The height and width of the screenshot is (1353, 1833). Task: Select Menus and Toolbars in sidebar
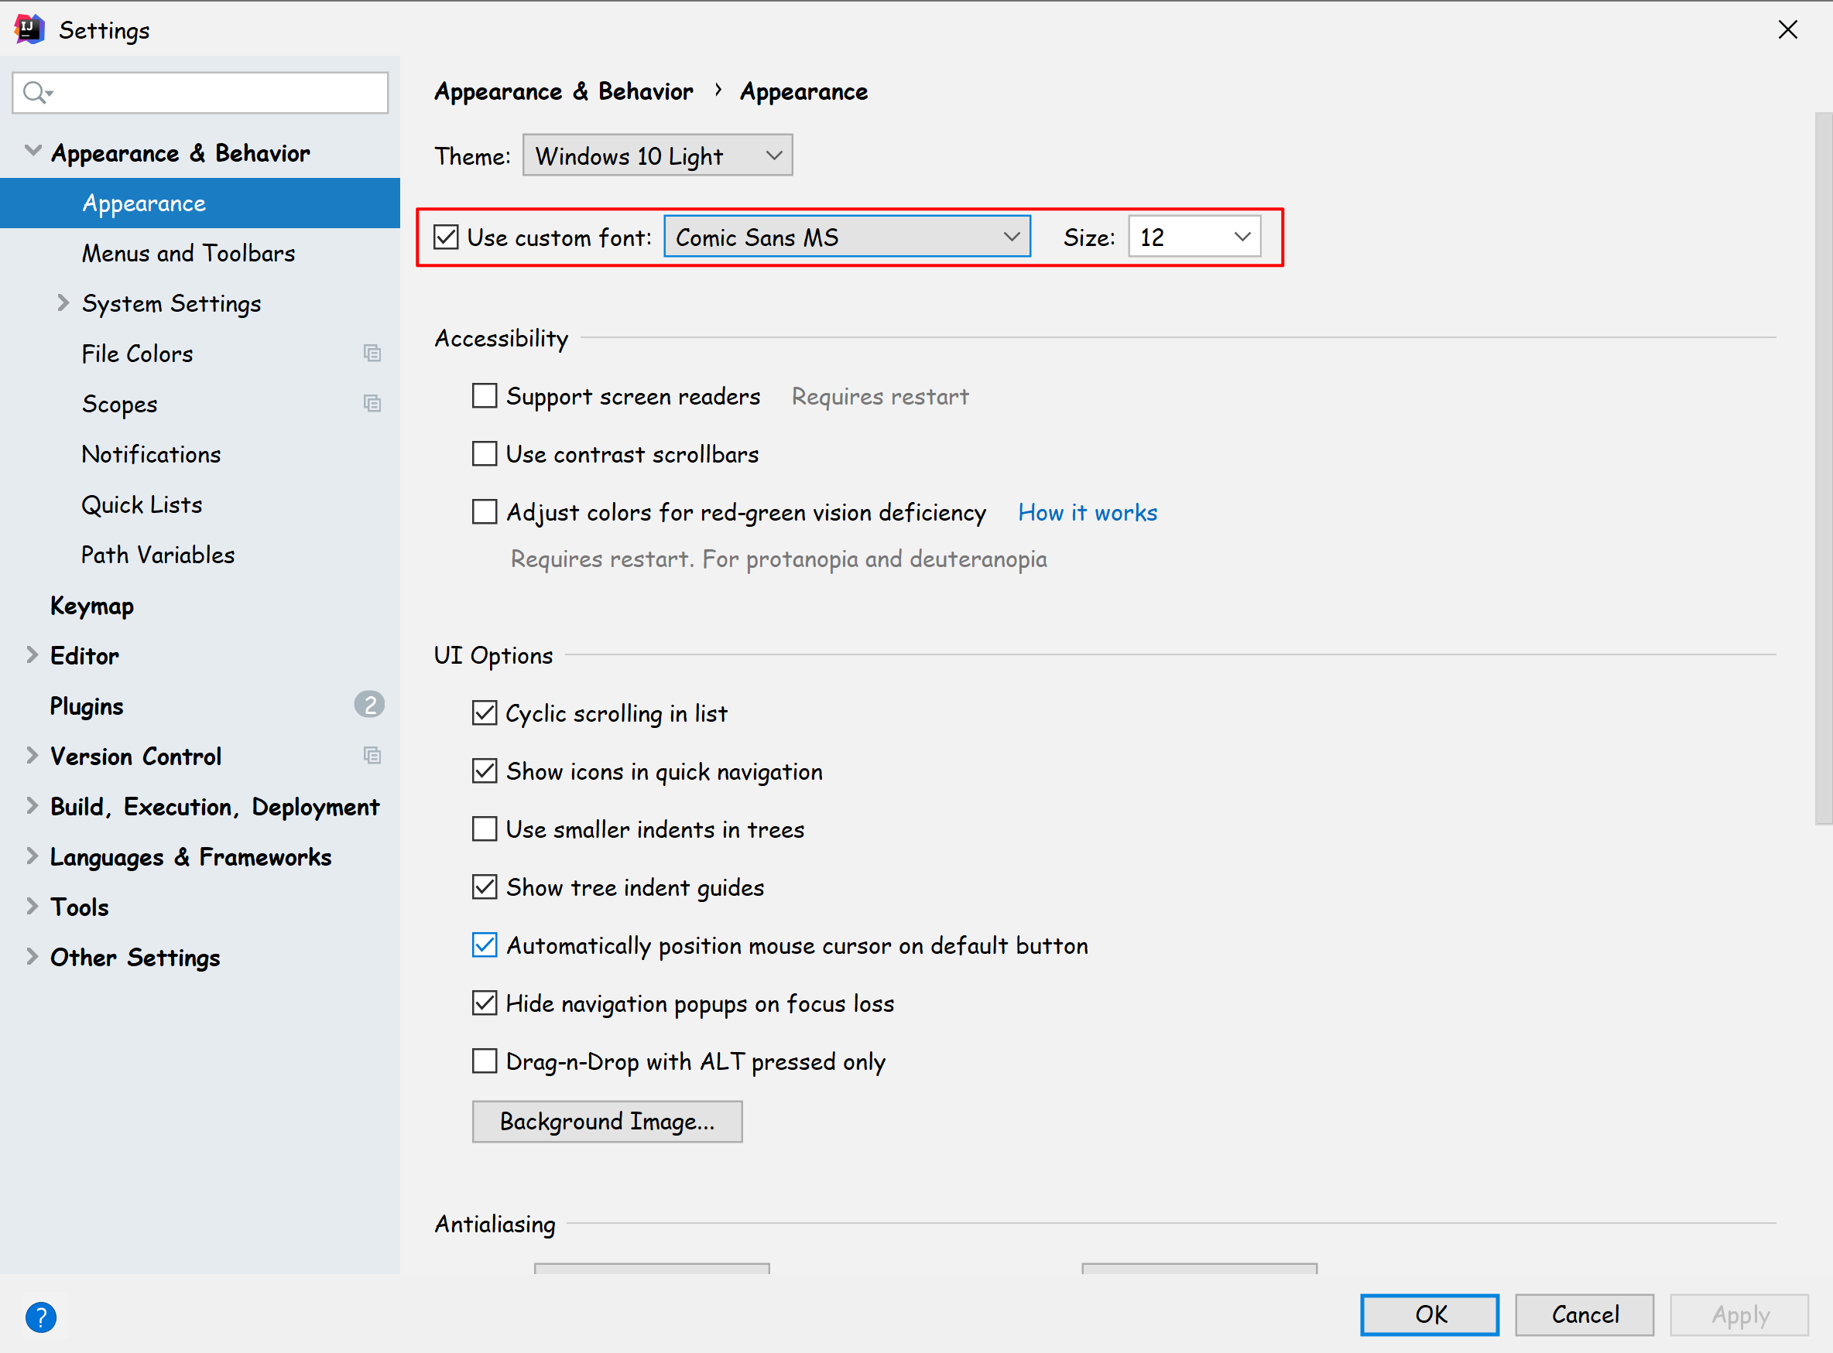[x=188, y=253]
